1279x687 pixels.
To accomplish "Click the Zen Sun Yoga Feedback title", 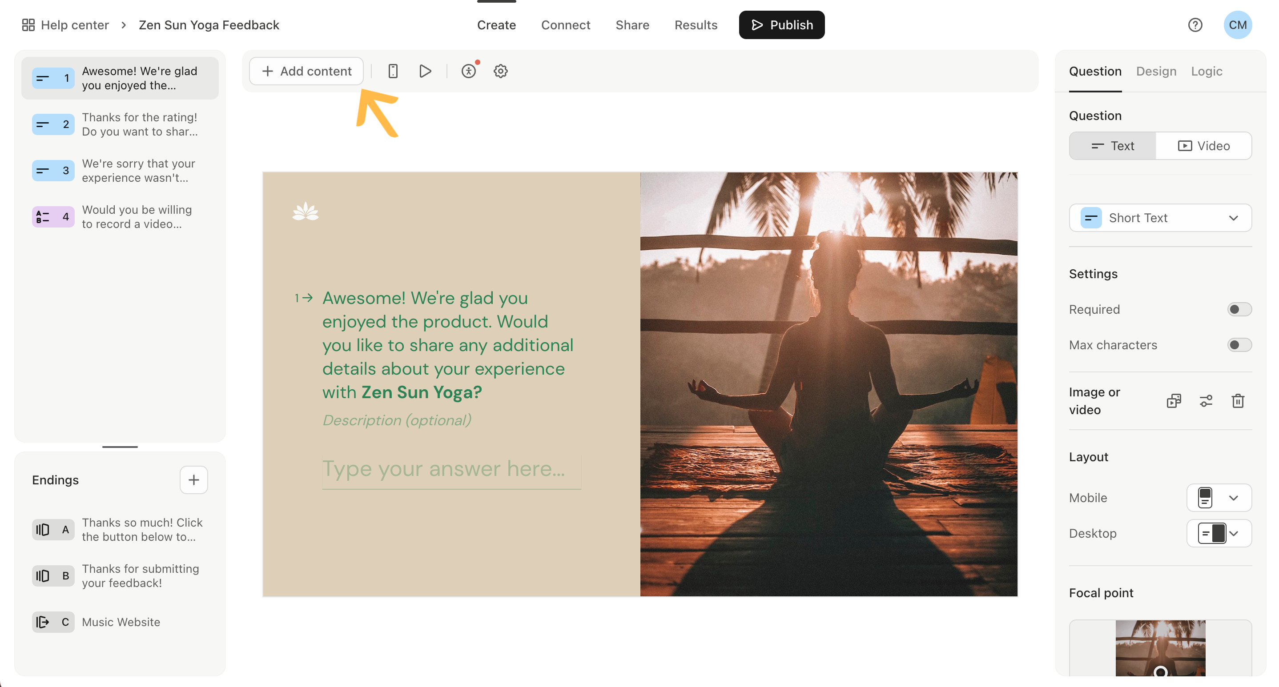I will [209, 25].
